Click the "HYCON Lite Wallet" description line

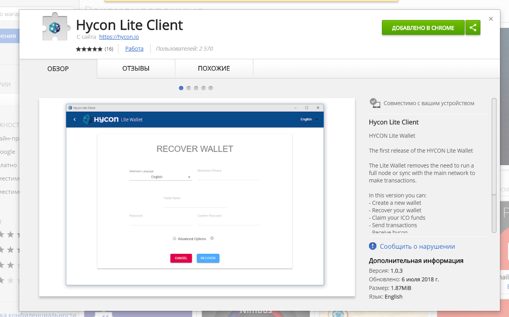[x=392, y=136]
